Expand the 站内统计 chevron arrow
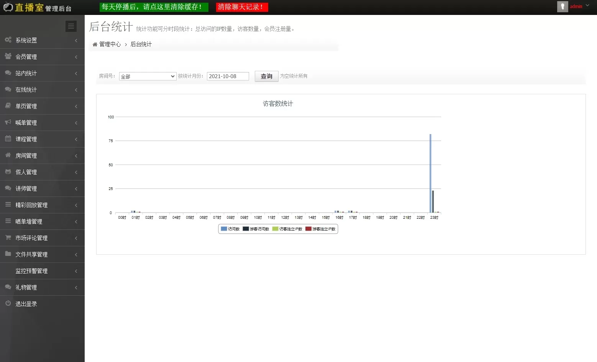 pos(76,73)
